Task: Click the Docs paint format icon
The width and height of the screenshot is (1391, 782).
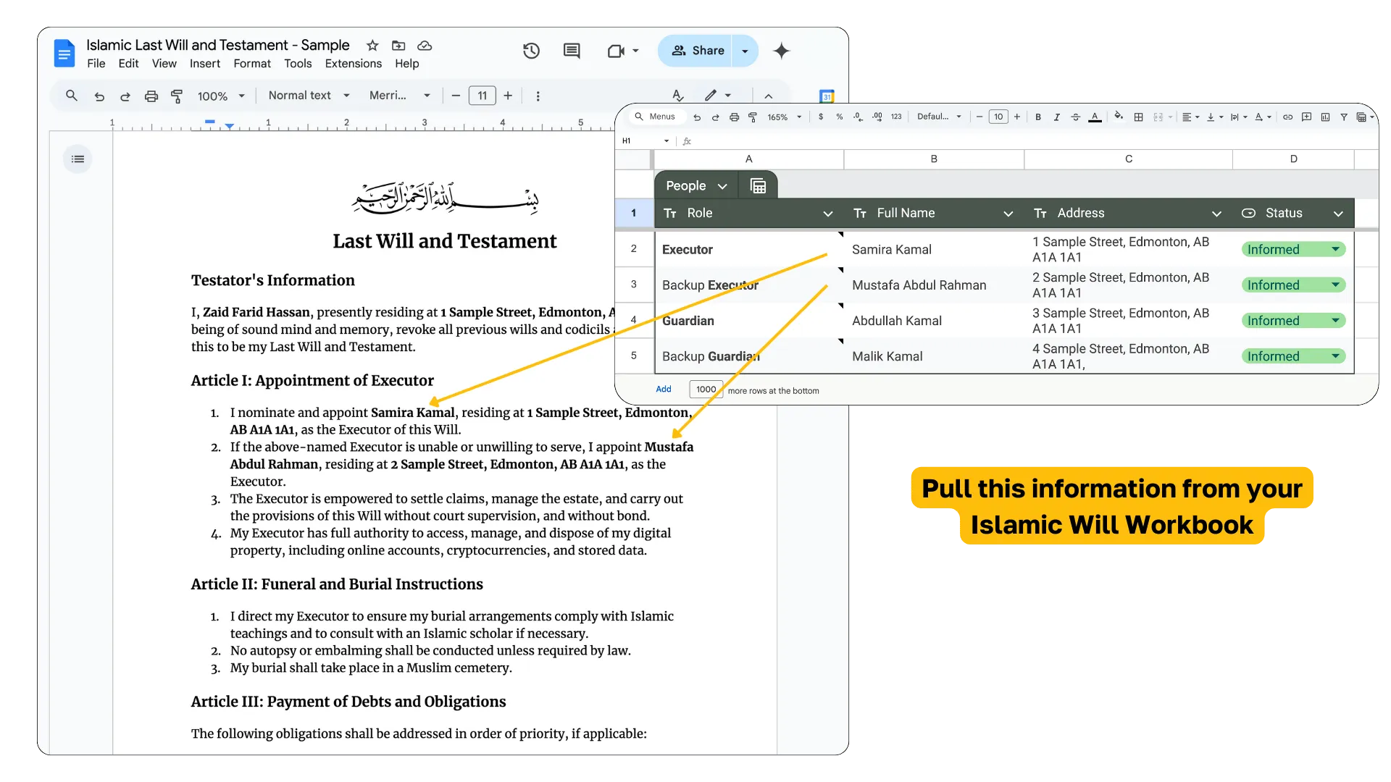Action: point(176,96)
